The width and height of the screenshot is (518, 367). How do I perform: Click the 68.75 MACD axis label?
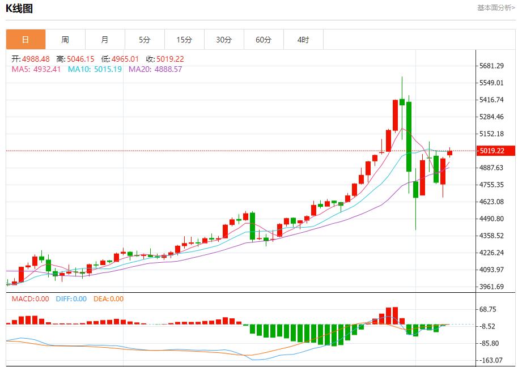click(x=487, y=309)
